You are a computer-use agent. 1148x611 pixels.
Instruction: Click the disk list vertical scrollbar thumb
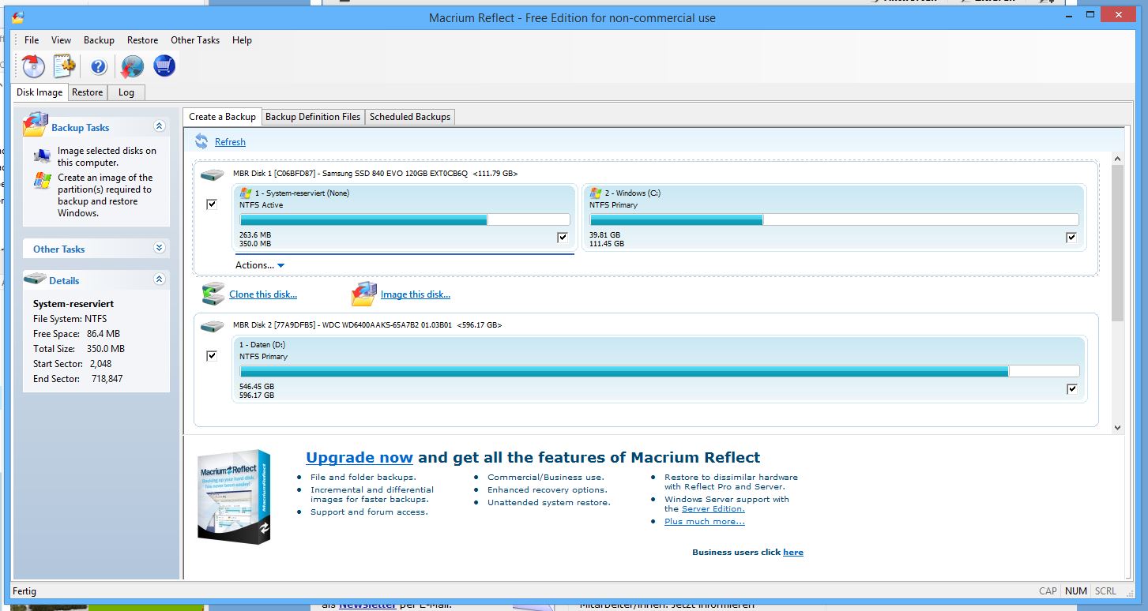point(1117,243)
